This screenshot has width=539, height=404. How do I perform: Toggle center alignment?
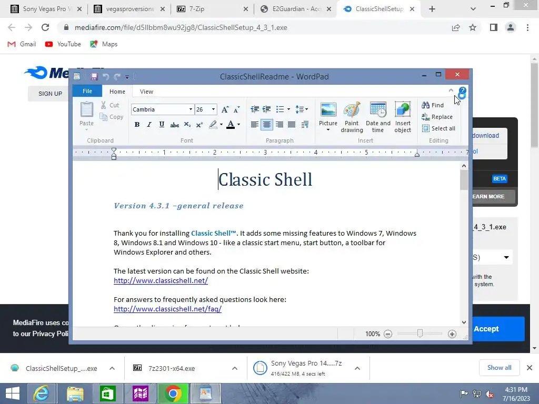pos(267,125)
